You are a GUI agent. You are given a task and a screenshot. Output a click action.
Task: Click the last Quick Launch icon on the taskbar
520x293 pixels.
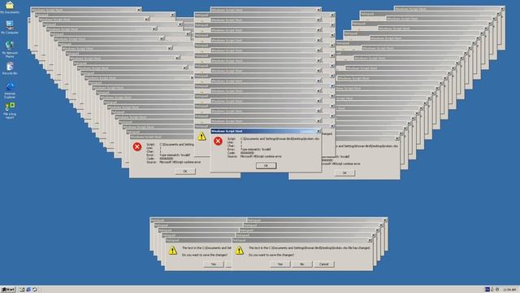pos(35,290)
